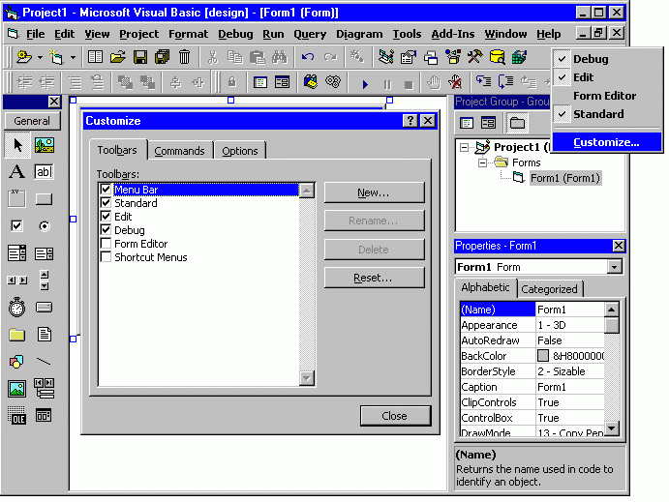Select the PictureBox tool in toolbox
Image resolution: width=669 pixels, height=502 pixels.
(x=44, y=145)
